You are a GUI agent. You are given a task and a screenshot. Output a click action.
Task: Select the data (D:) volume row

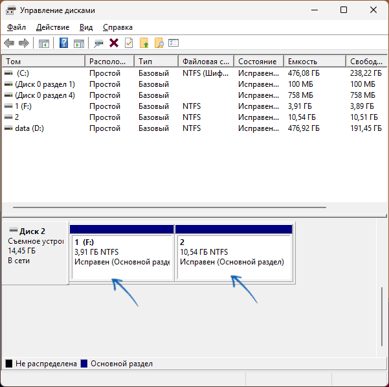click(x=30, y=128)
